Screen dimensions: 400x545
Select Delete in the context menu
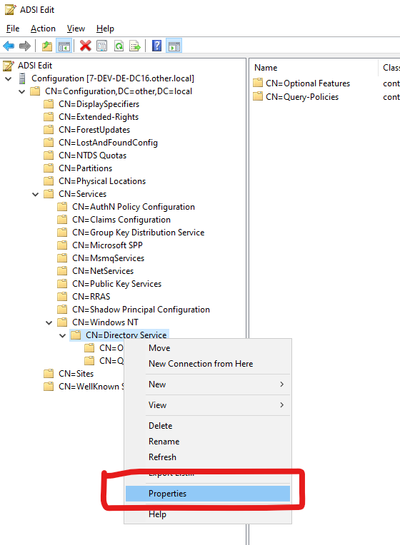(x=160, y=426)
